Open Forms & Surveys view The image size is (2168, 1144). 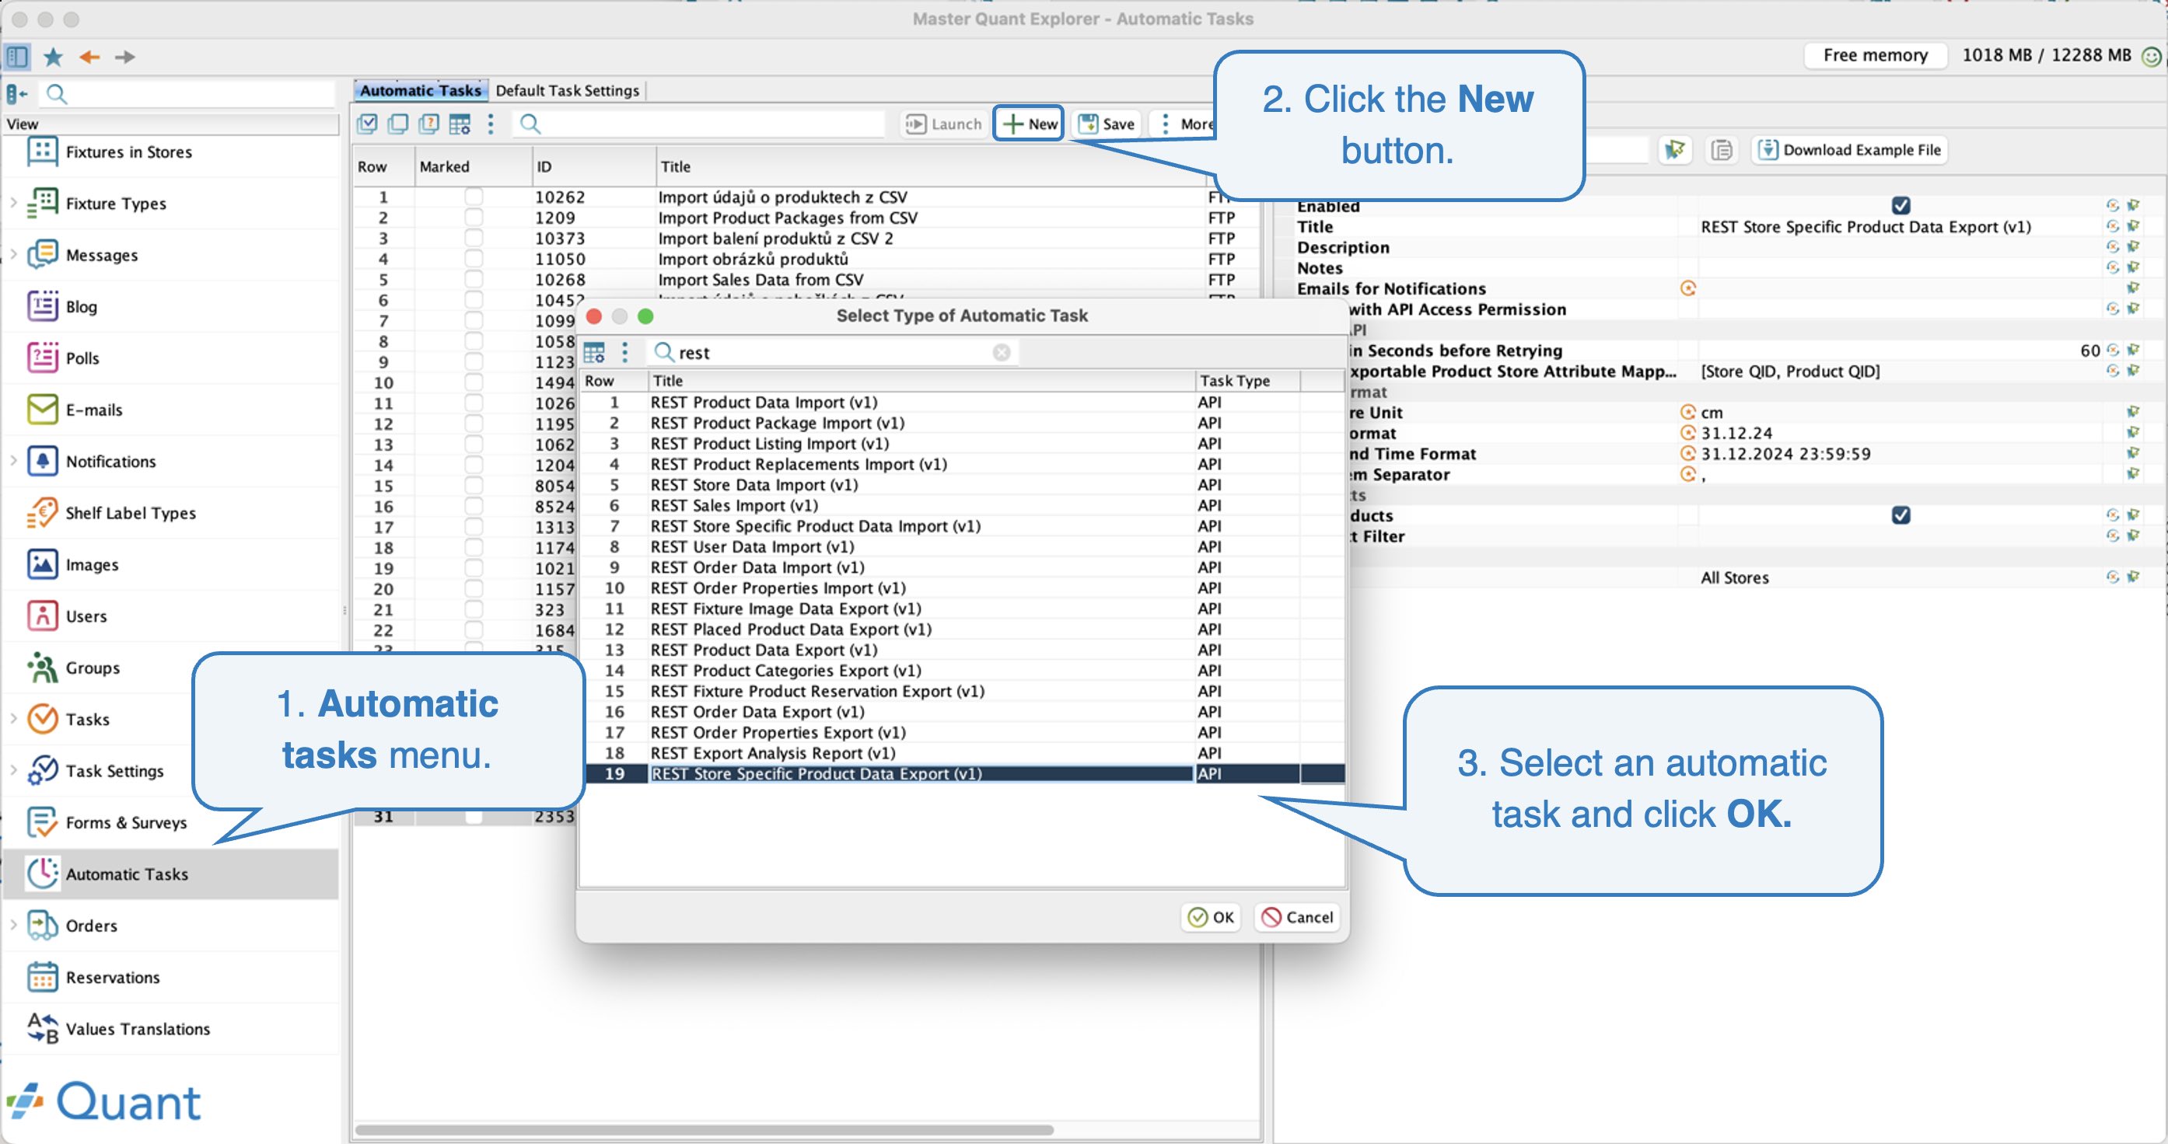(x=126, y=823)
